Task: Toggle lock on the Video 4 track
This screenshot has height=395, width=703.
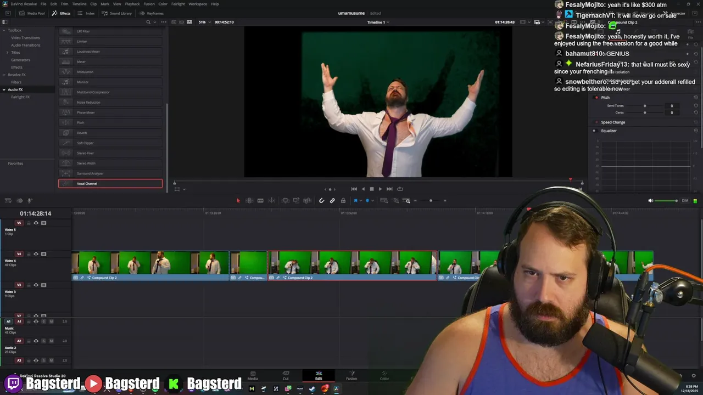Action: coord(29,254)
